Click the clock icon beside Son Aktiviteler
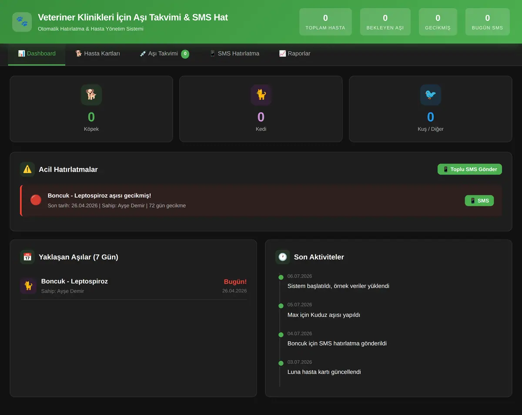This screenshot has width=522, height=415. click(283, 257)
